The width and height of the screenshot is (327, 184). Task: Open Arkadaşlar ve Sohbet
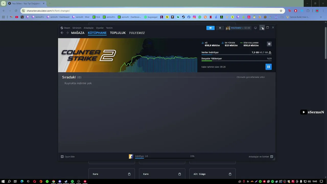point(261,157)
